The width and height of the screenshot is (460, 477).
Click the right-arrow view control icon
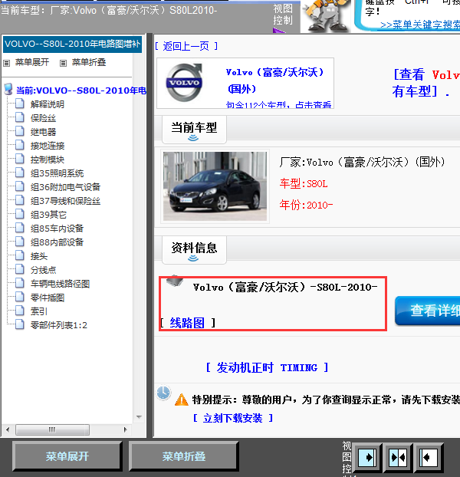tap(367, 457)
